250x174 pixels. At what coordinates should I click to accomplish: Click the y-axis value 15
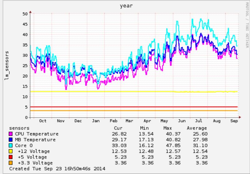click(25, 86)
